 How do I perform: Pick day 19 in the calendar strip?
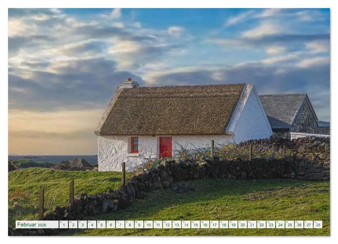pos(233,225)
